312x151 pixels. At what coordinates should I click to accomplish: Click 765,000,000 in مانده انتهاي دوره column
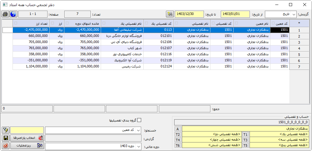click(83, 48)
